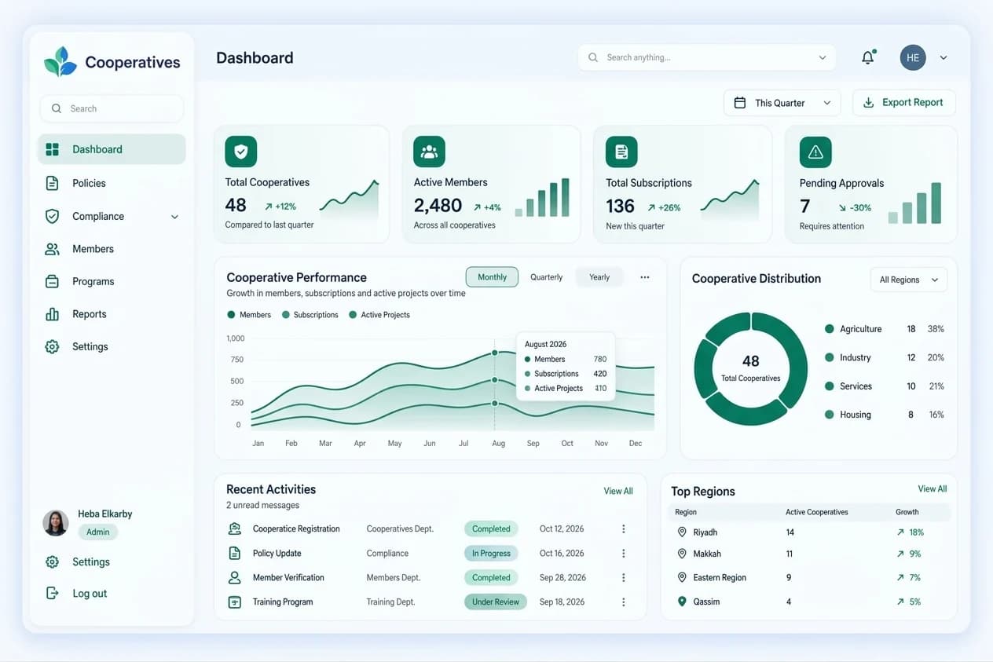
Task: Click View All in Recent Activities
Action: tap(618, 491)
